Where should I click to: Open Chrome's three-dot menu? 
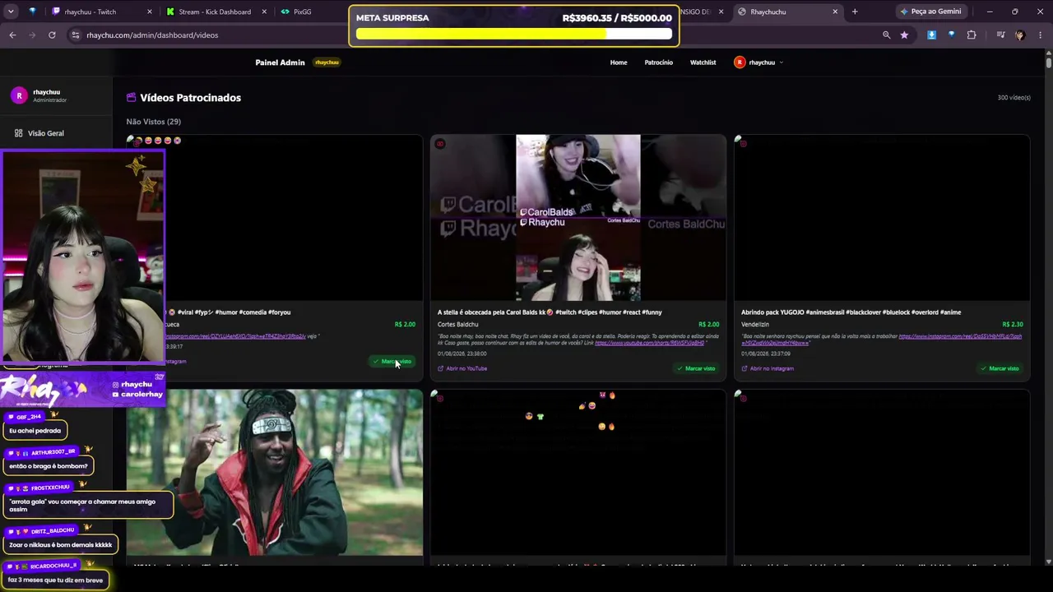(x=1041, y=35)
